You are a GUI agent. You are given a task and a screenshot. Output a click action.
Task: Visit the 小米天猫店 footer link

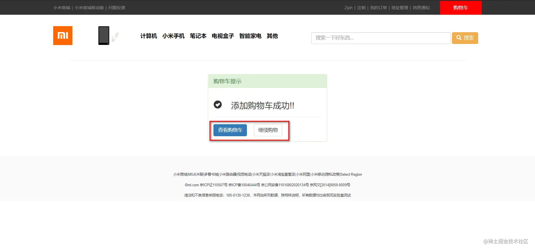(261, 175)
